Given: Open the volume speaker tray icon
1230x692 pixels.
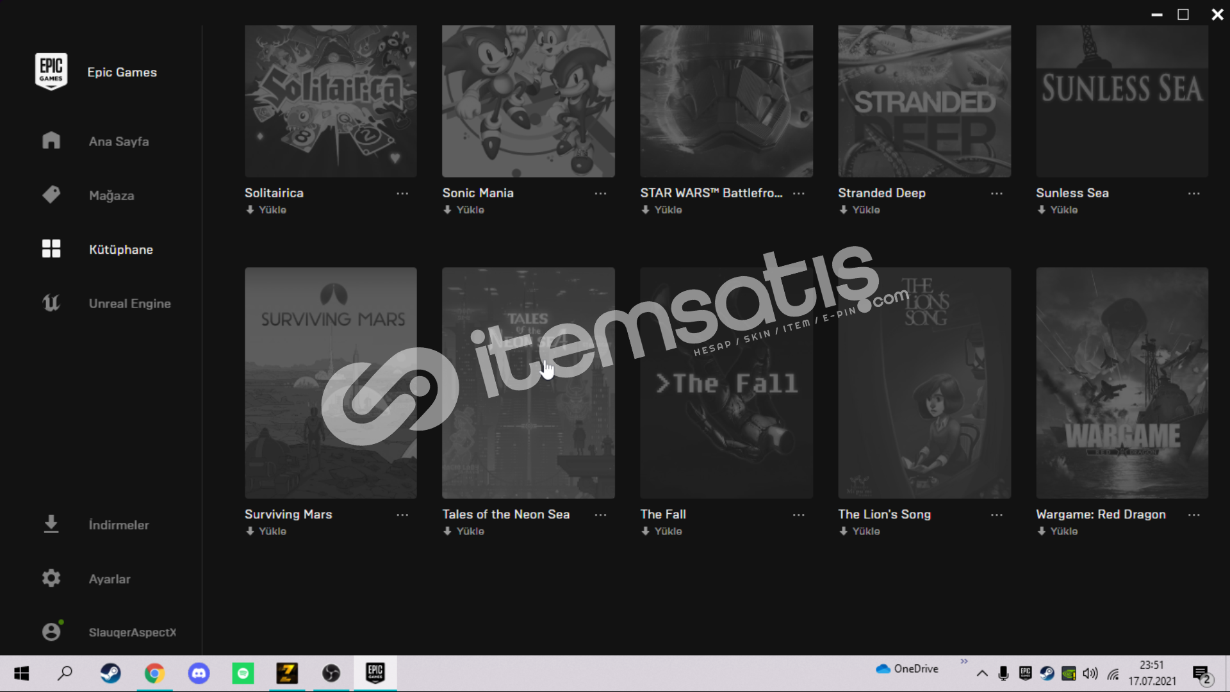Looking at the screenshot, I should pyautogui.click(x=1090, y=673).
